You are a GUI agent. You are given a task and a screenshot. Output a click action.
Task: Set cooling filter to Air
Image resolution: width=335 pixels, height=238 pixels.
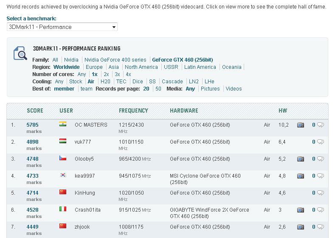(x=91, y=82)
